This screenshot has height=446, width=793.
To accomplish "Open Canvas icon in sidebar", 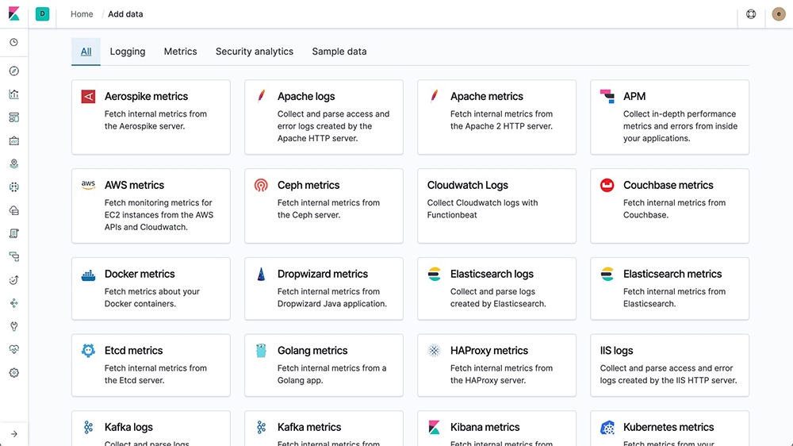I will (x=14, y=140).
